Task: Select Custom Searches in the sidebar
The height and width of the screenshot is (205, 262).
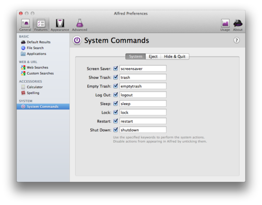Action: (40, 73)
